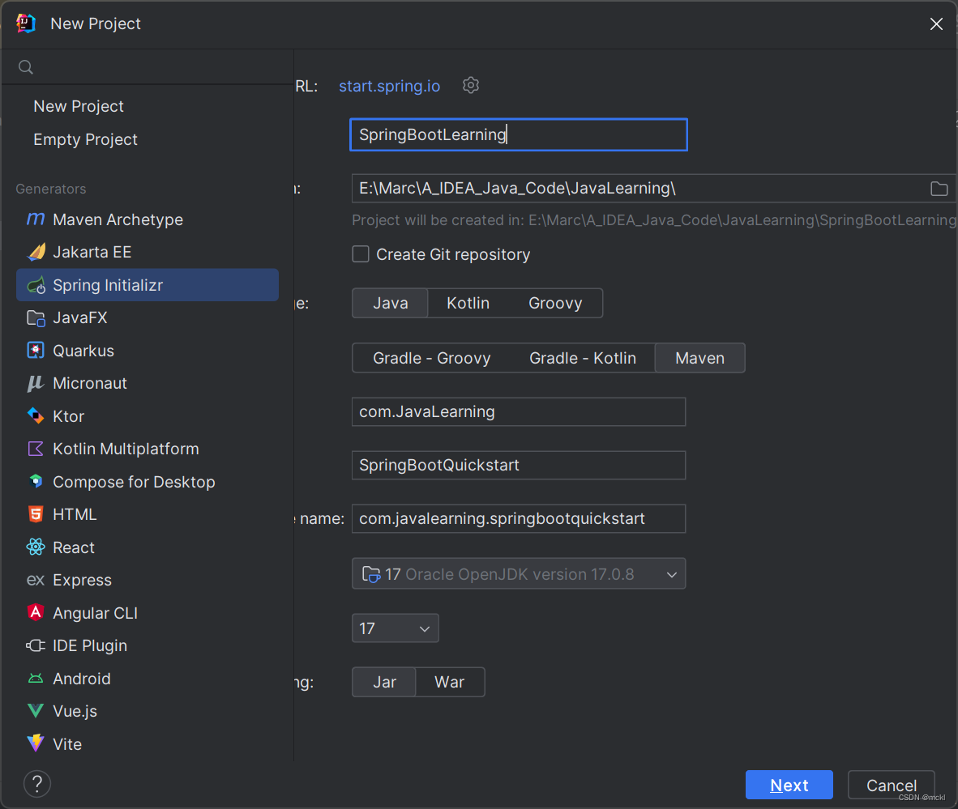Click the Android robot icon
This screenshot has height=809, width=958.
tap(36, 679)
